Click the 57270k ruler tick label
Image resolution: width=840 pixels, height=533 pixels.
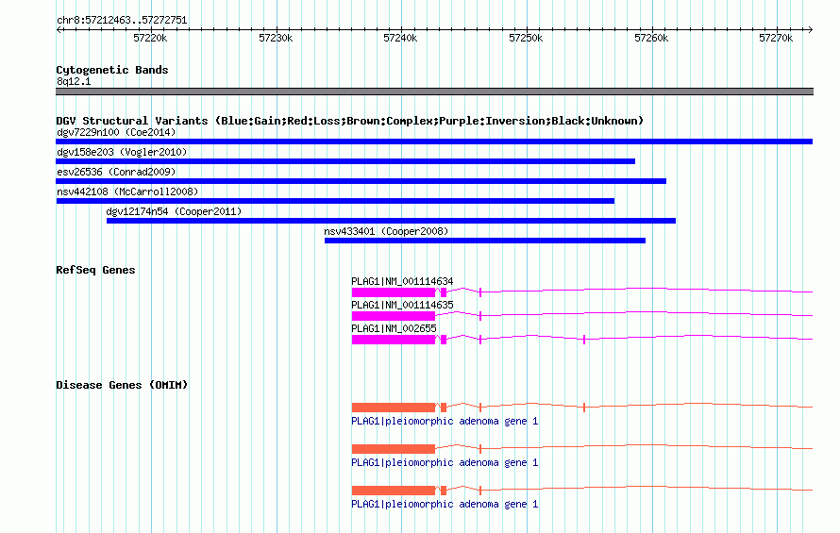pyautogui.click(x=776, y=38)
